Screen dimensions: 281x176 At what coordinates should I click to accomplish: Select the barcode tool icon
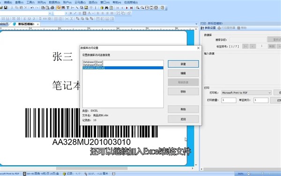(x=63, y=8)
